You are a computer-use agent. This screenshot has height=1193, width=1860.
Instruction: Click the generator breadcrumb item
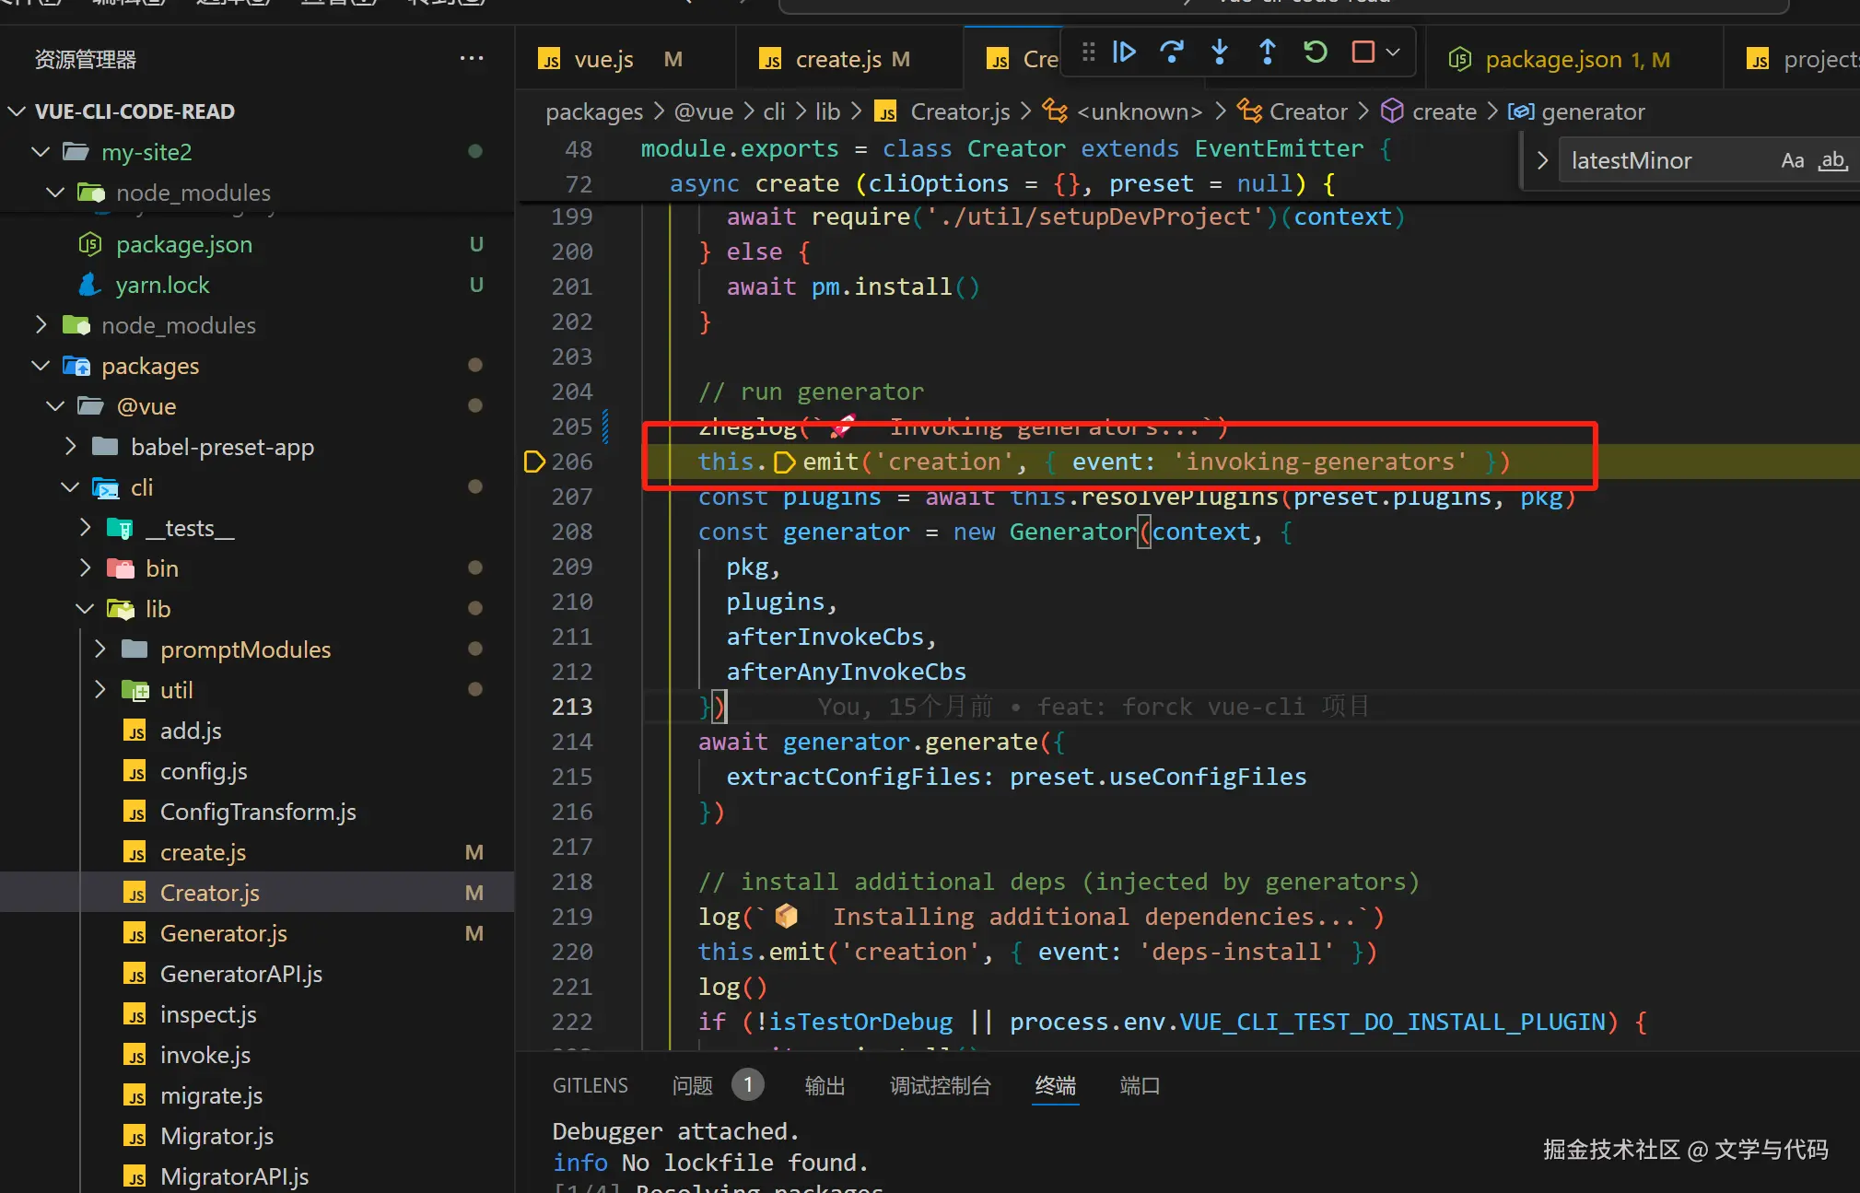[x=1592, y=112]
